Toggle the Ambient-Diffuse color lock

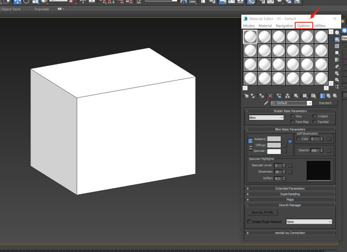(x=250, y=141)
